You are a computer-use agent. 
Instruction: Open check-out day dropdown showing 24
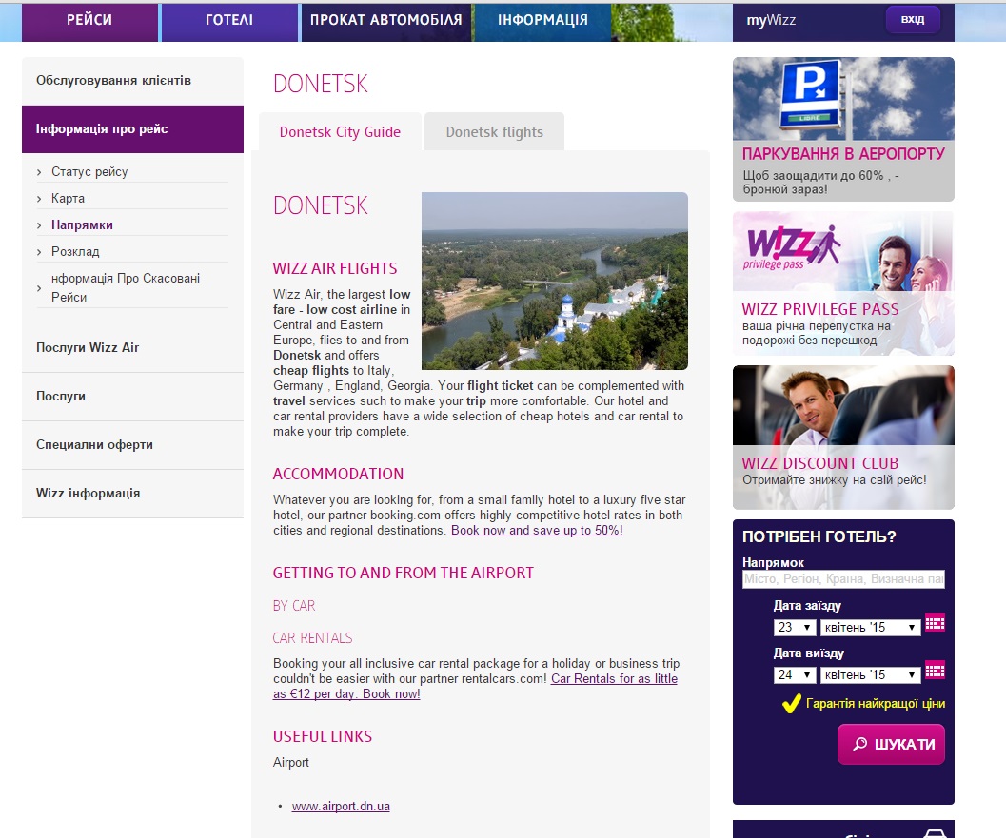[796, 675]
